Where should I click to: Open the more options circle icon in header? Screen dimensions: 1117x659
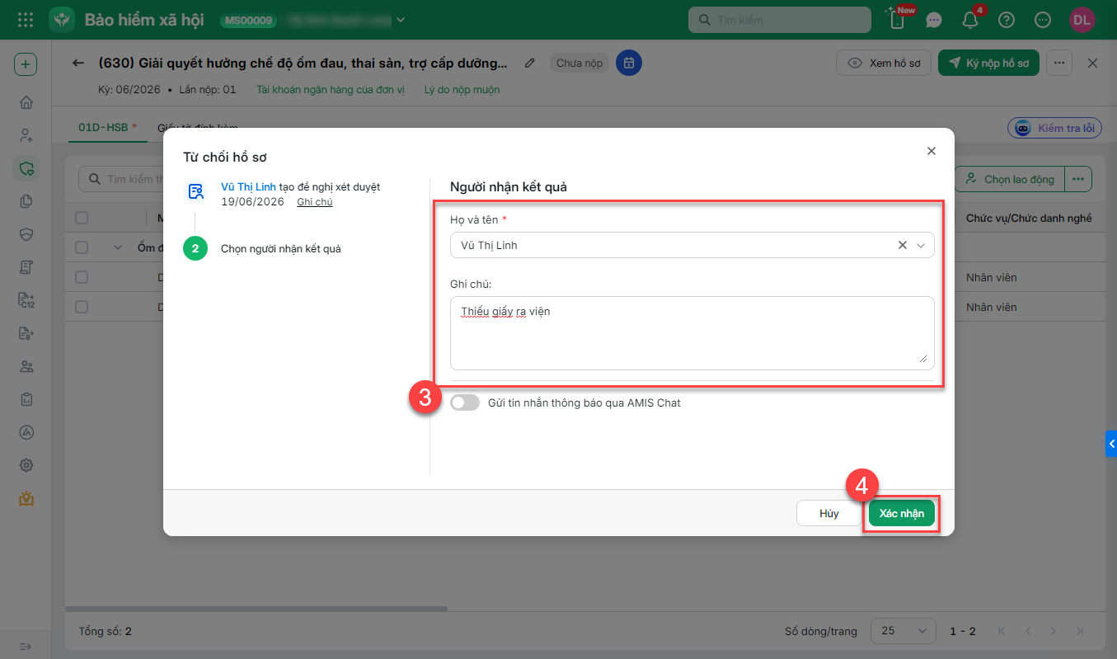pos(1043,20)
